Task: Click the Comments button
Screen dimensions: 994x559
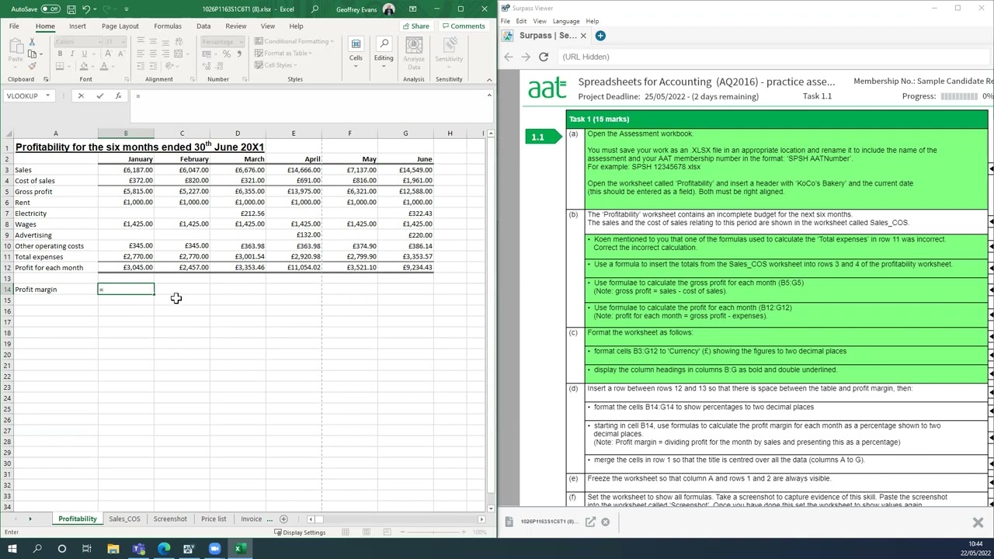Action: 464,26
